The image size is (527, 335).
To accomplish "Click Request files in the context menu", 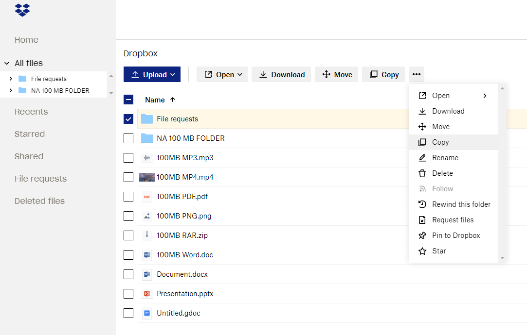I will [453, 219].
